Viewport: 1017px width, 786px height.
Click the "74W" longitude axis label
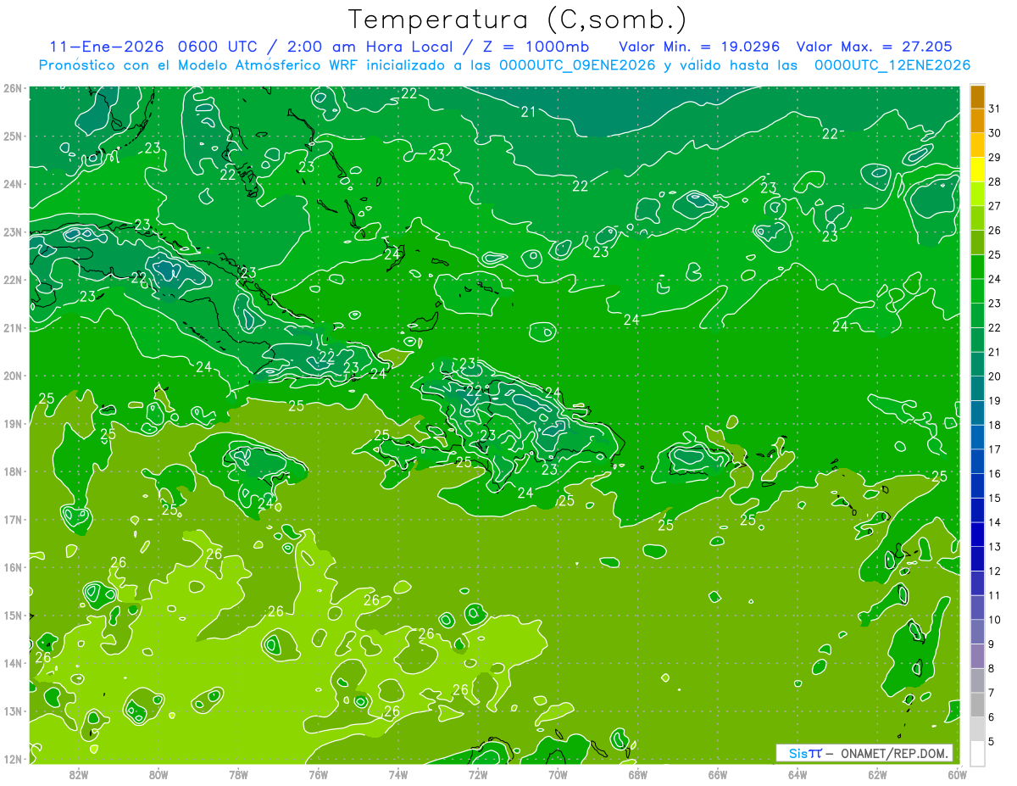398,774
